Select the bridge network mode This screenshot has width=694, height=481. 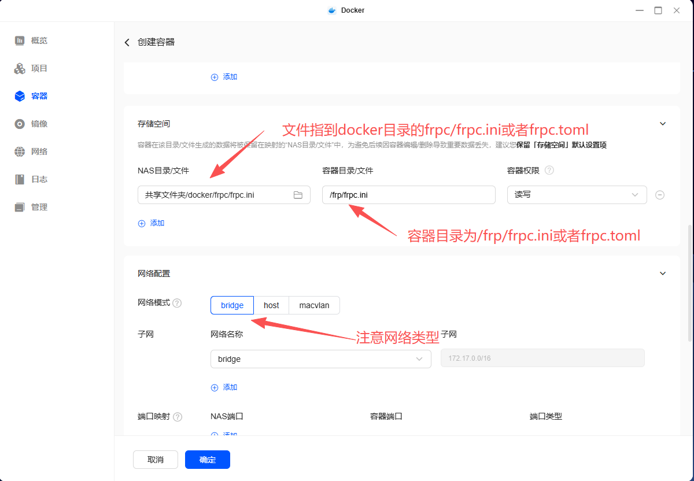tap(232, 305)
